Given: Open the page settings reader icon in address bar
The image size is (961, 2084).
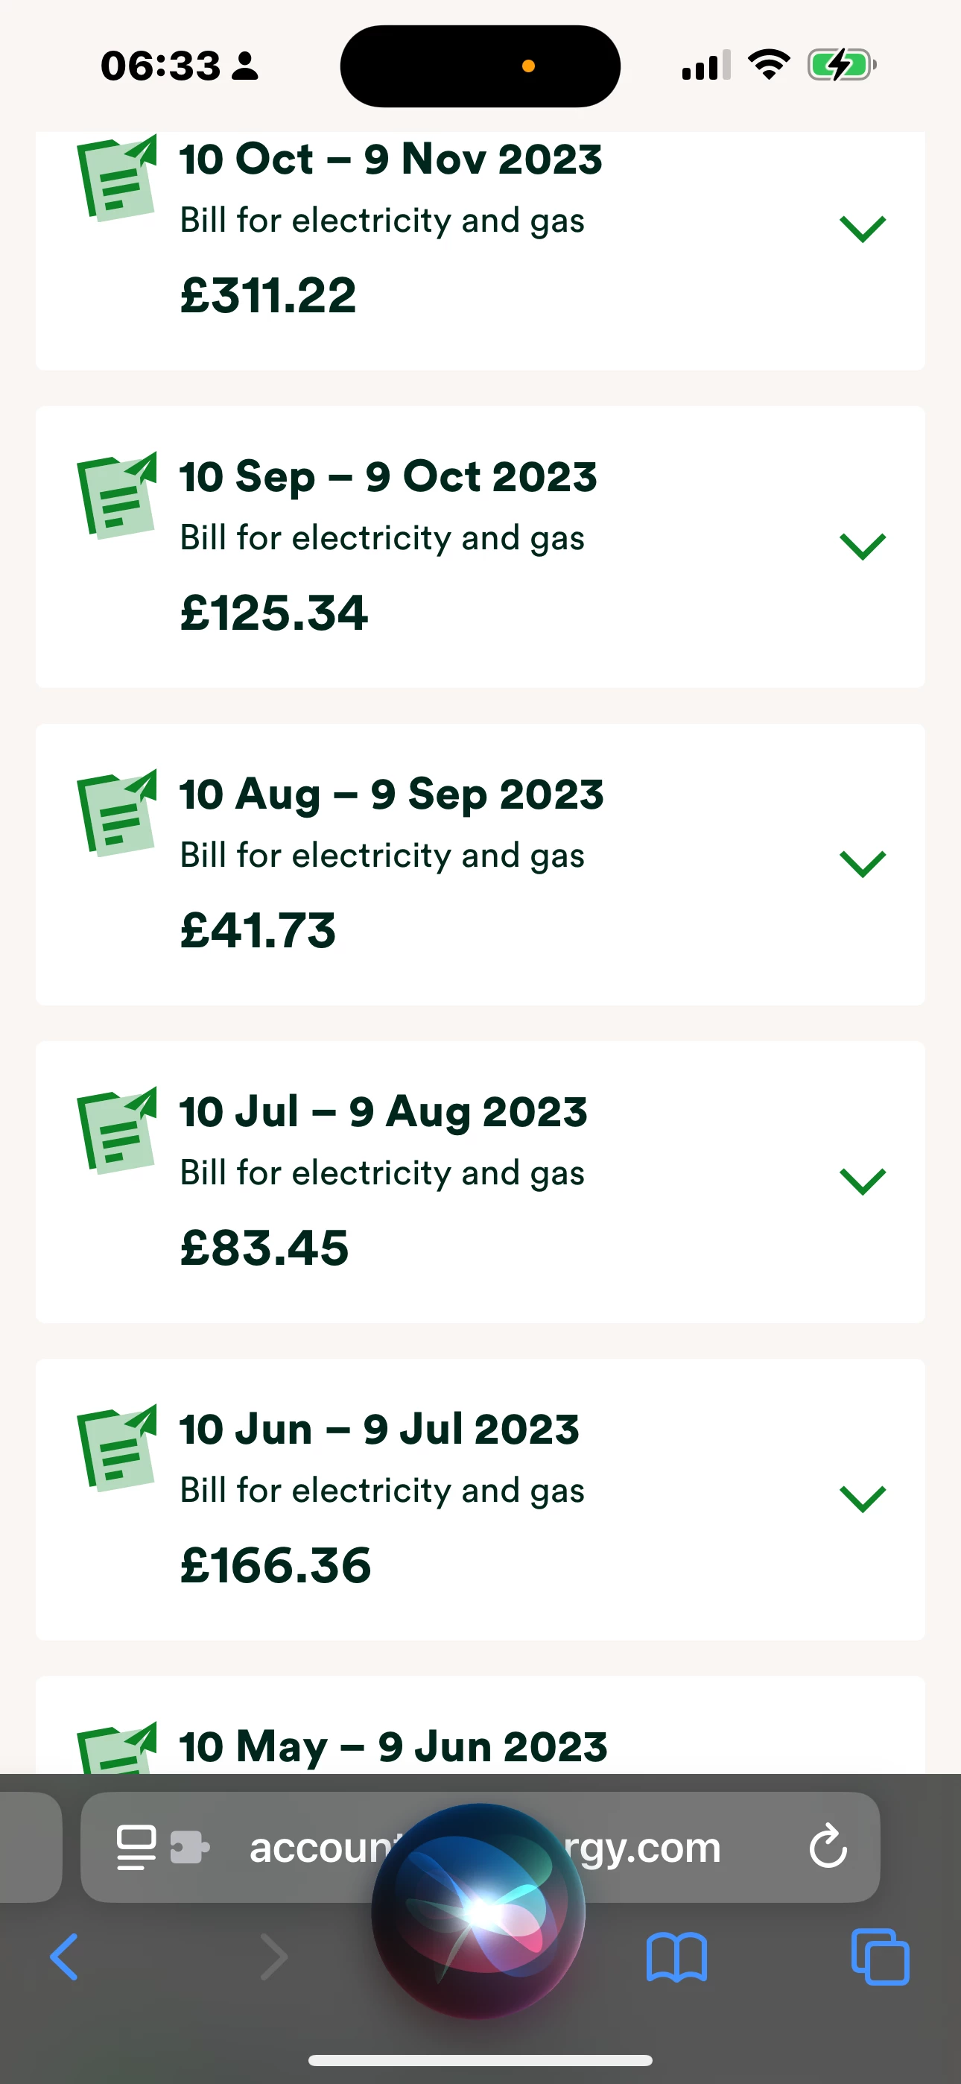Looking at the screenshot, I should coord(137,1847).
